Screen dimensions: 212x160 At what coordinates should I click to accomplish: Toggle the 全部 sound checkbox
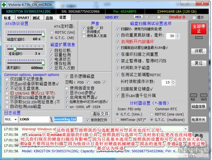click(84, 28)
